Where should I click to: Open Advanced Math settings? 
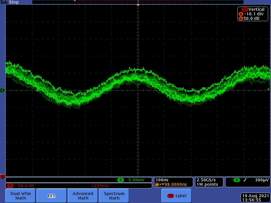83,196
